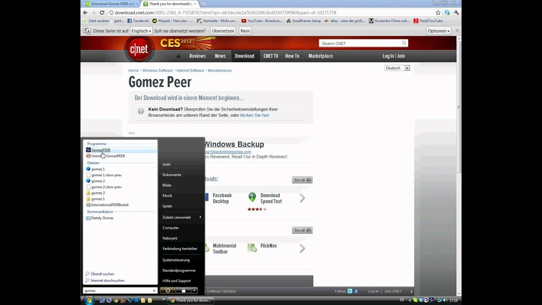This screenshot has height=305, width=542.
Task: Open Nataly Gomez contact result
Action: [102, 218]
